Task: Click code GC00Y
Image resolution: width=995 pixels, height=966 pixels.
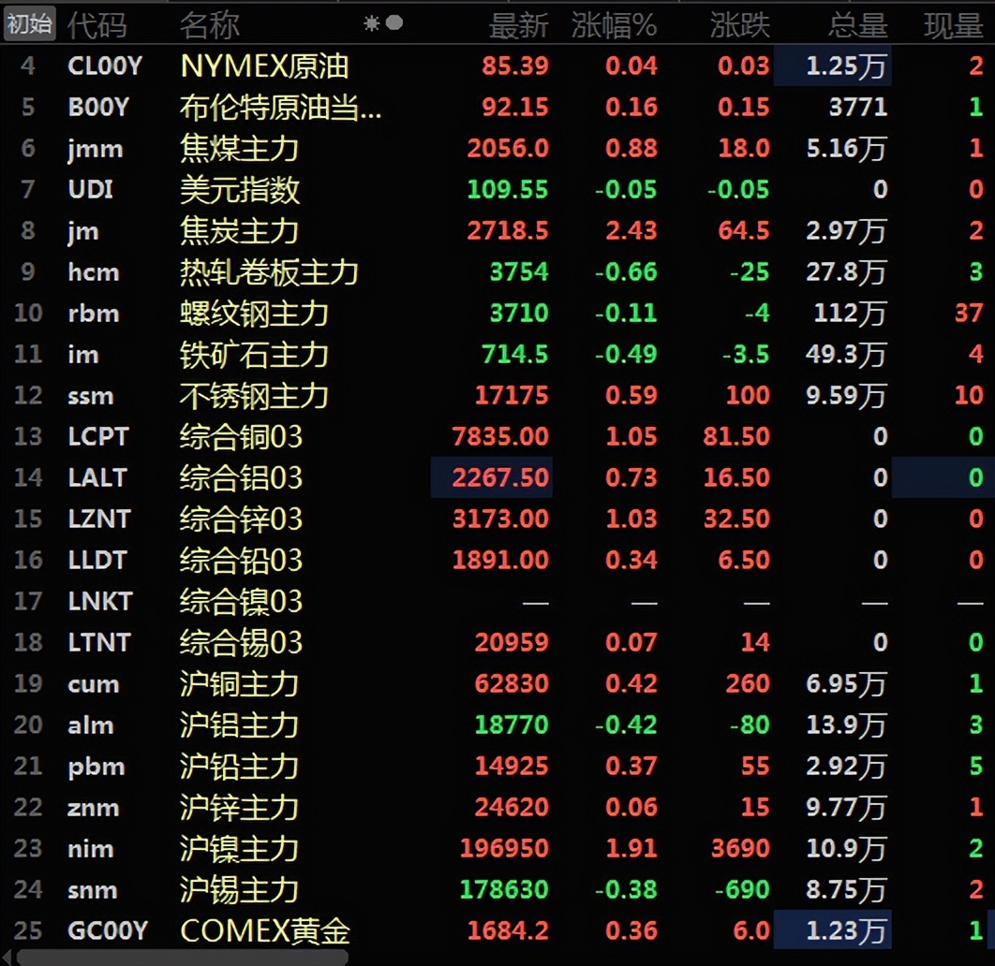Action: click(107, 930)
